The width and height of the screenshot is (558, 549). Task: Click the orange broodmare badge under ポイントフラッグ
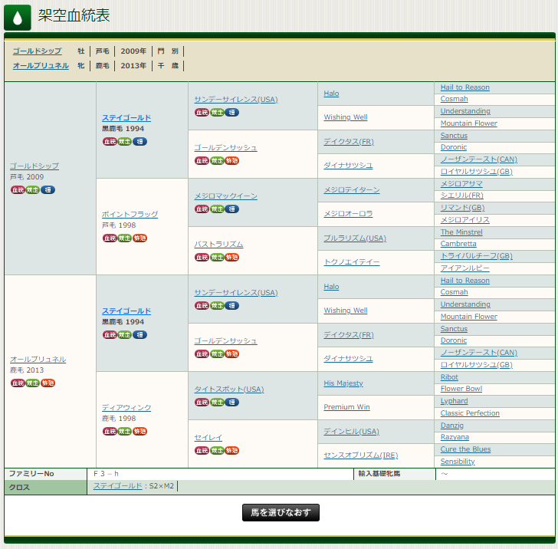point(139,238)
